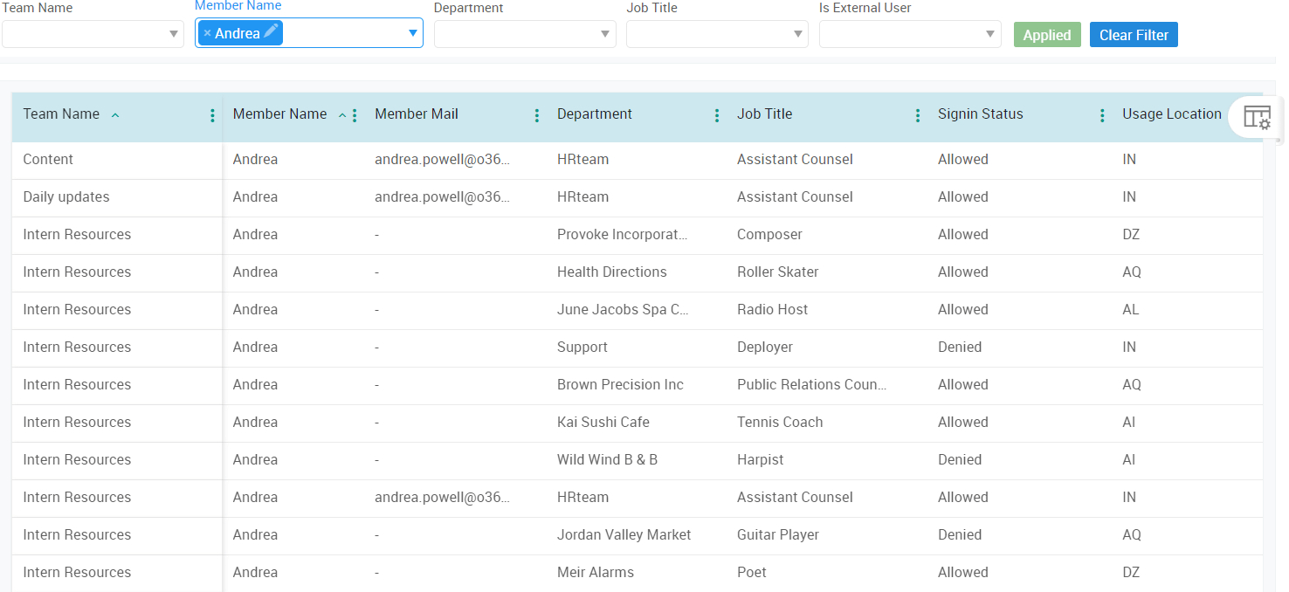The width and height of the screenshot is (1289, 592).
Task: Expand the Team Name filter dropdown
Action: (x=171, y=34)
